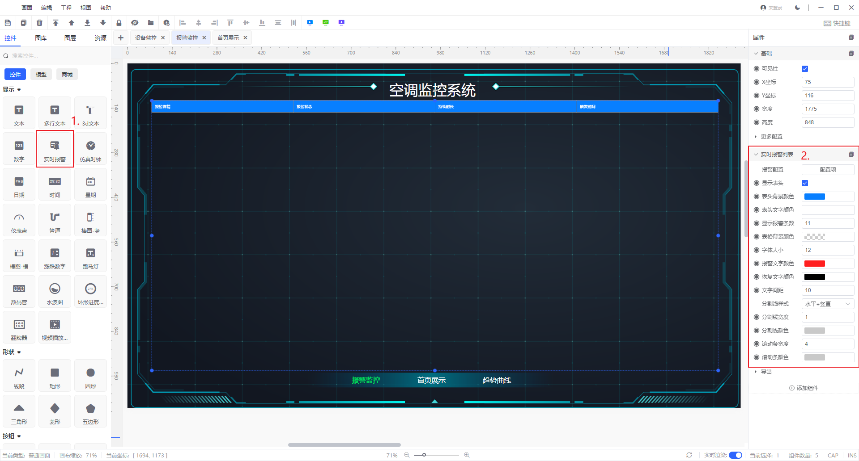
Task: Turn off the 实时渲染 switch
Action: [x=735, y=455]
